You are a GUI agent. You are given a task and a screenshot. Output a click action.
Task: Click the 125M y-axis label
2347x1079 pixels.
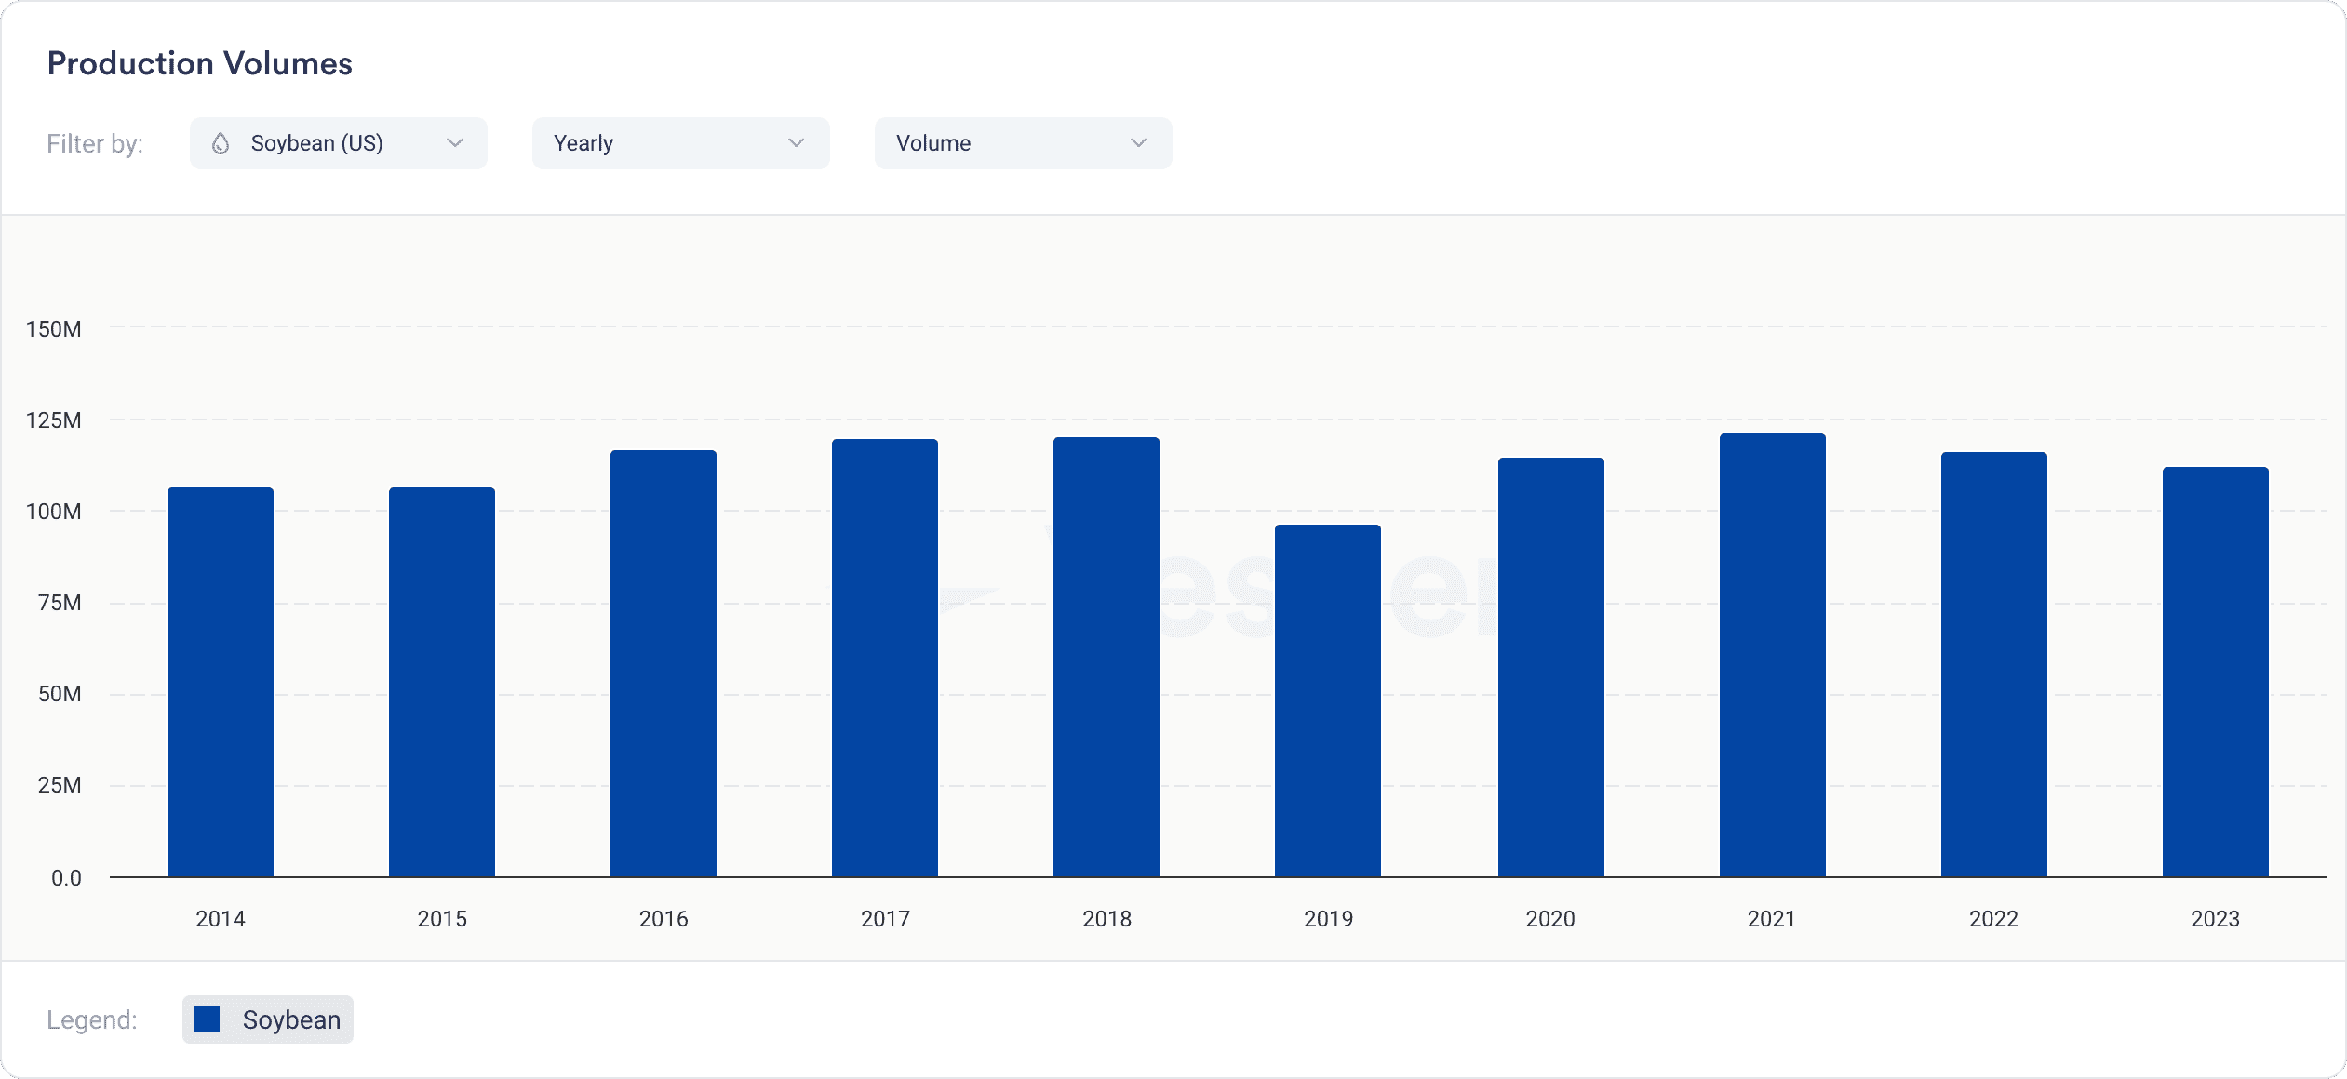(x=54, y=420)
